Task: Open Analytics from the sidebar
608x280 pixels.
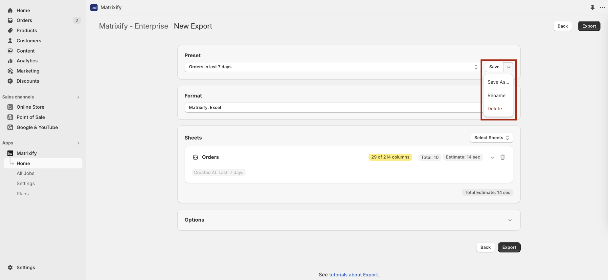Action: pos(27,61)
